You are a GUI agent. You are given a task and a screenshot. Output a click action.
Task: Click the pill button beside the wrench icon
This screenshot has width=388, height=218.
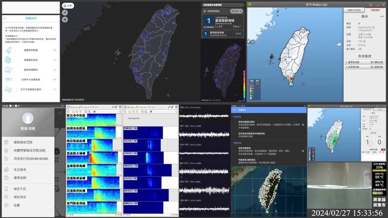[236, 11]
